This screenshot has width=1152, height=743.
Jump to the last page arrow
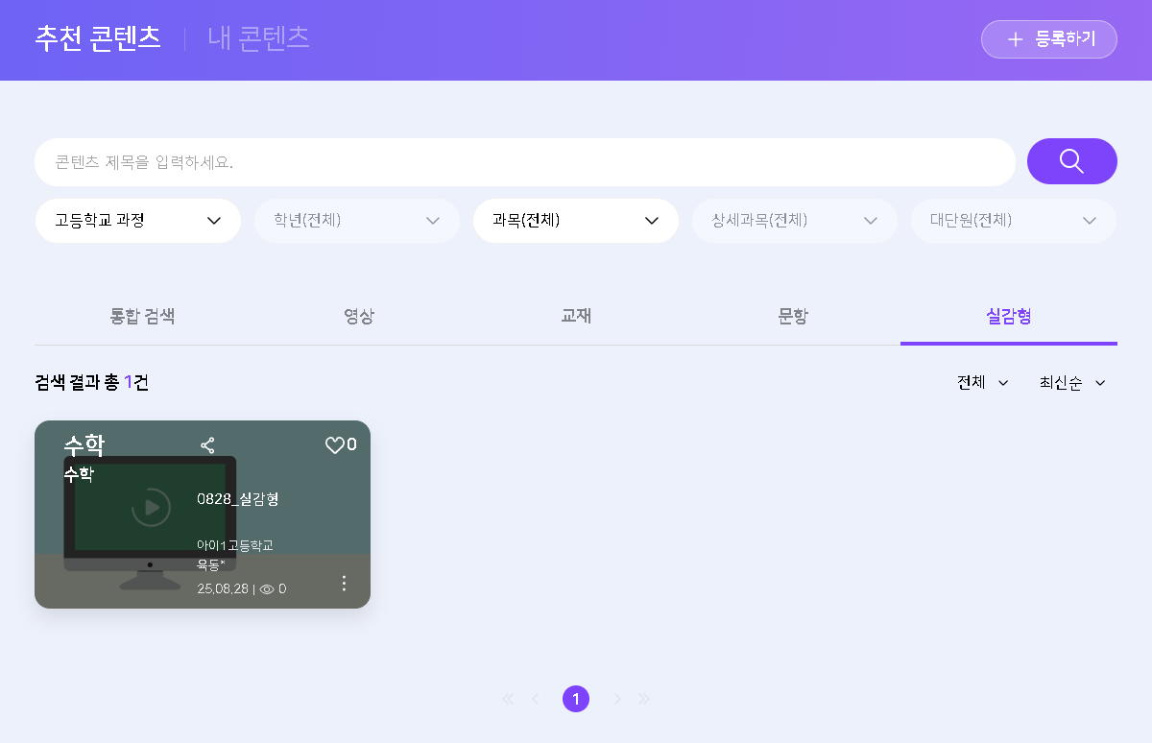pyautogui.click(x=644, y=699)
